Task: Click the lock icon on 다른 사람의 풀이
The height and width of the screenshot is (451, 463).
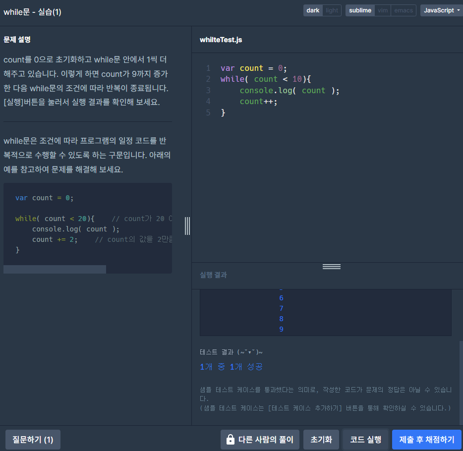Action: (231, 440)
